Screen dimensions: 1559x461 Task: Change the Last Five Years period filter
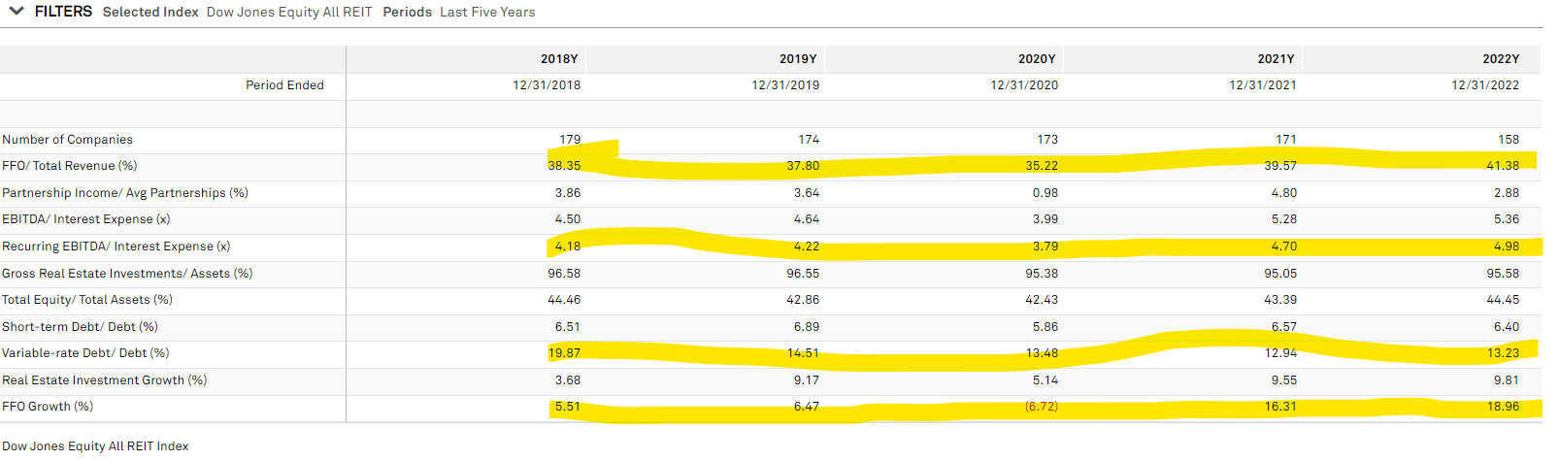487,12
